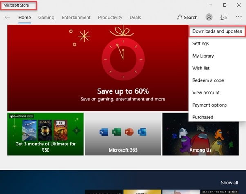Open Settings from the dropdown menu
The width and height of the screenshot is (246, 194).
point(217,43)
